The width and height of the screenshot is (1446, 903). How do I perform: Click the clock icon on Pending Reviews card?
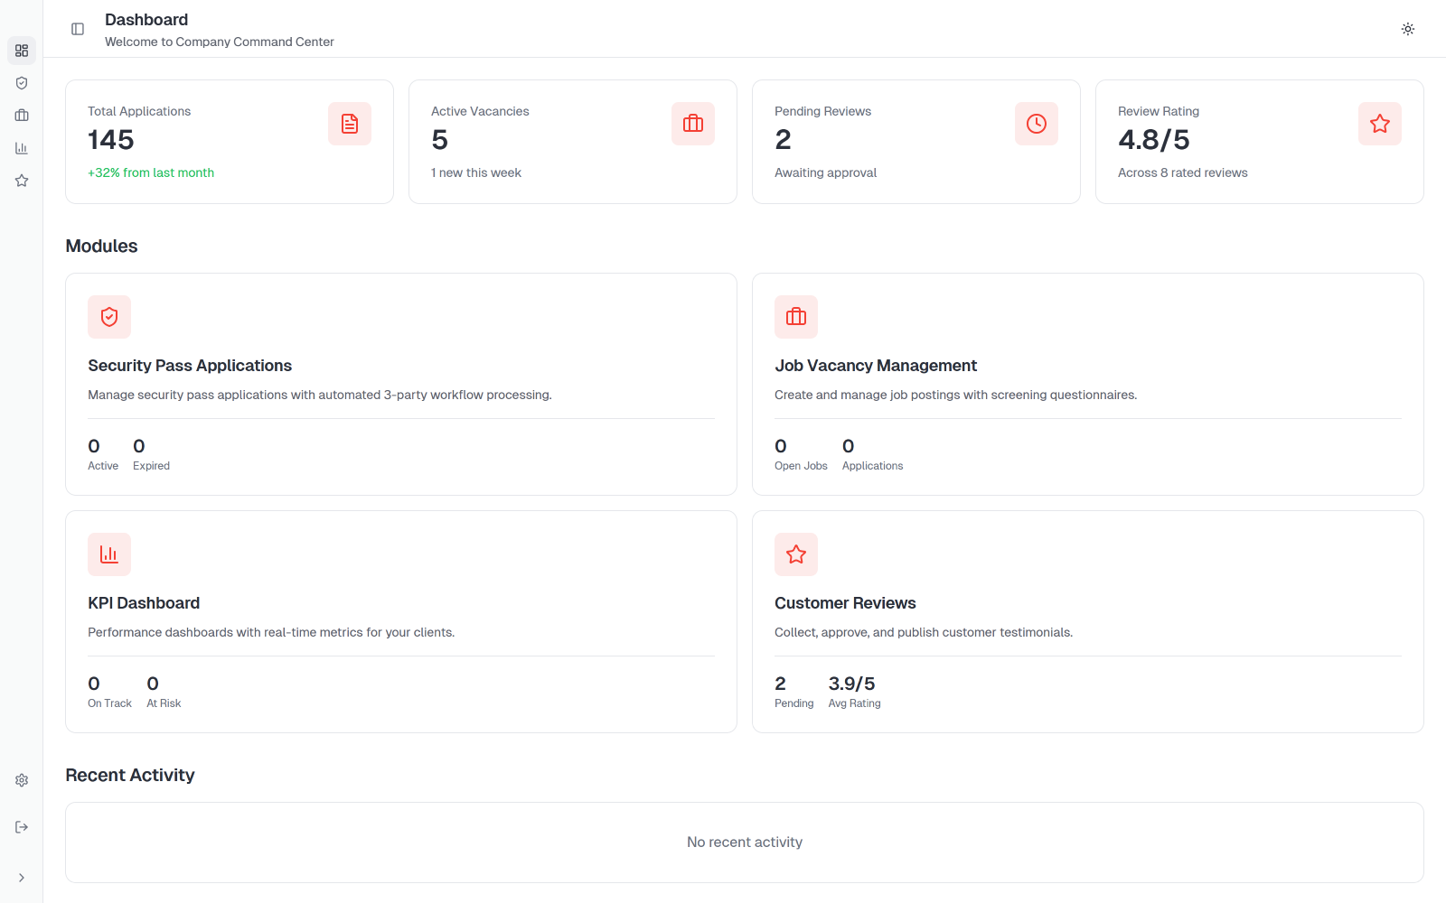[1036, 124]
